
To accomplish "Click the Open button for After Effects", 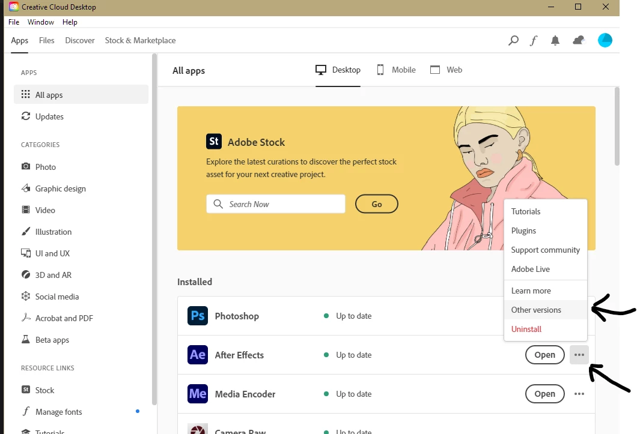I will (x=545, y=355).
